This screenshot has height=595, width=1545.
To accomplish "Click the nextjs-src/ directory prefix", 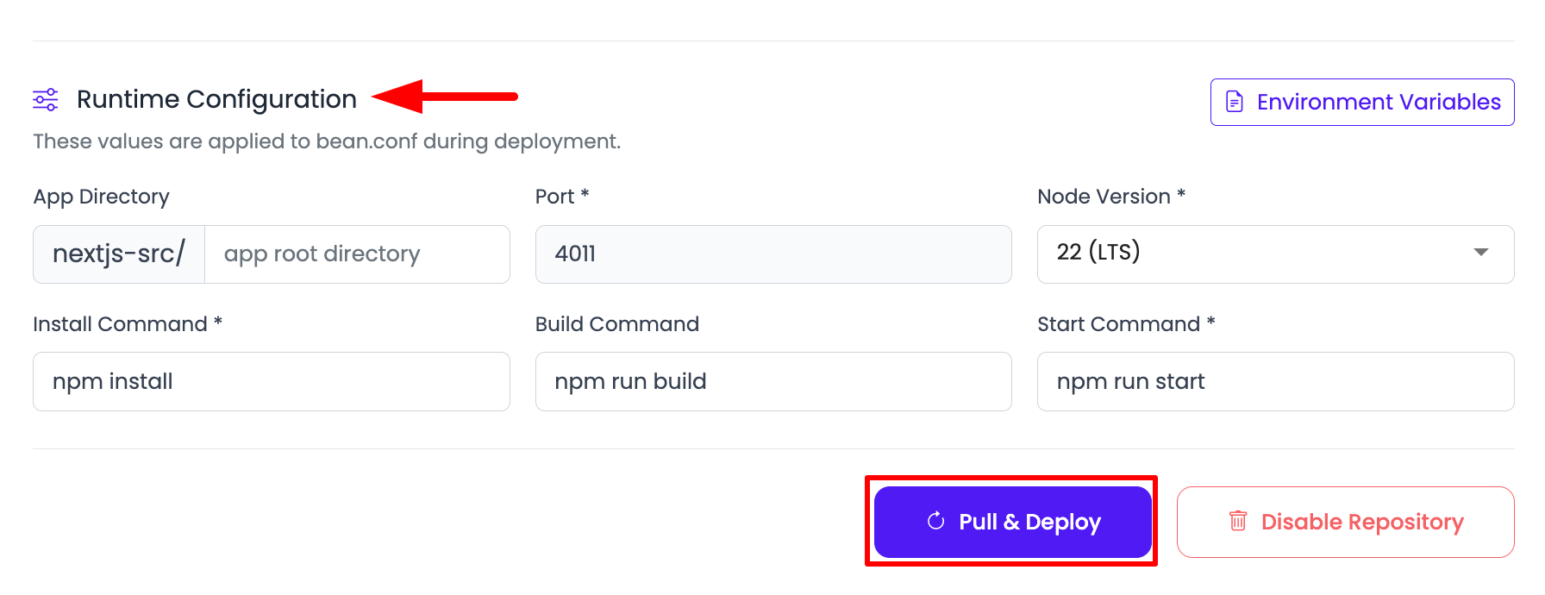I will [x=119, y=254].
